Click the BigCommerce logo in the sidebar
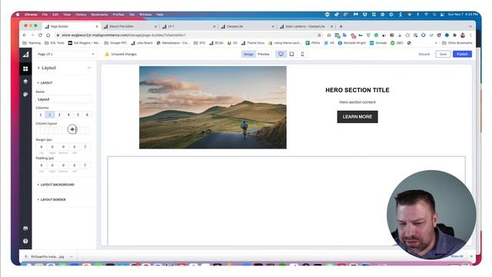 coord(25,55)
